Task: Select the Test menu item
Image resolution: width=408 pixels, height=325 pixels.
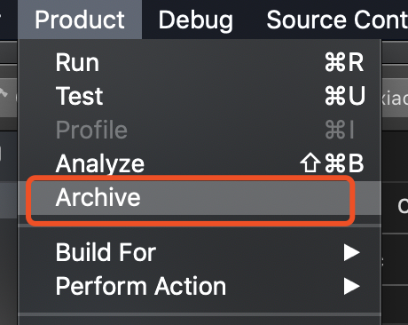Action: pyautogui.click(x=200, y=96)
